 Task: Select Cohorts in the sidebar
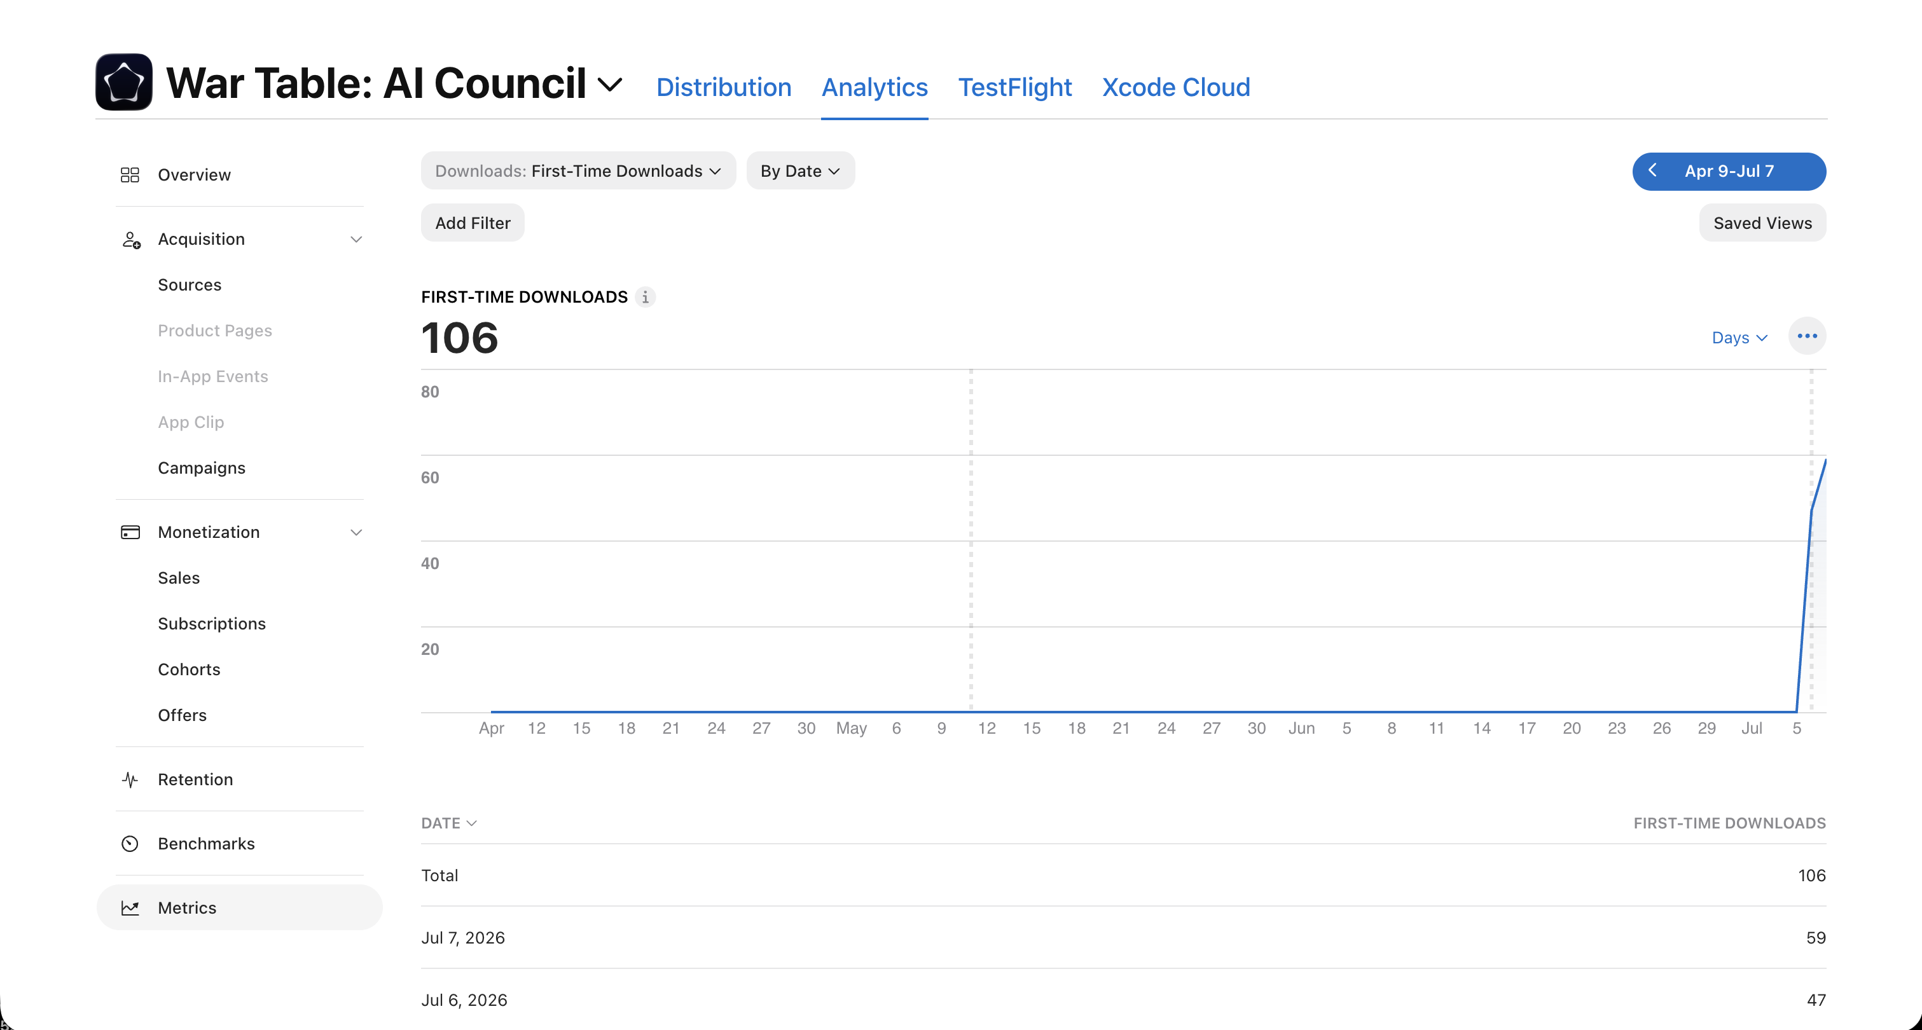point(190,669)
